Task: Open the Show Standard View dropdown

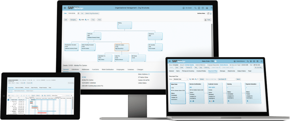Action: coord(181,79)
